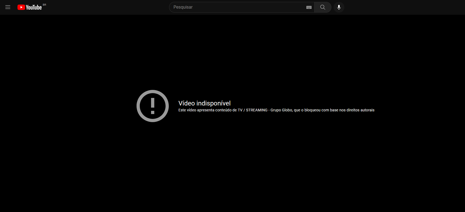The image size is (465, 212).
Task: Click the Grupo Globo copyright block message
Action: click(x=276, y=110)
